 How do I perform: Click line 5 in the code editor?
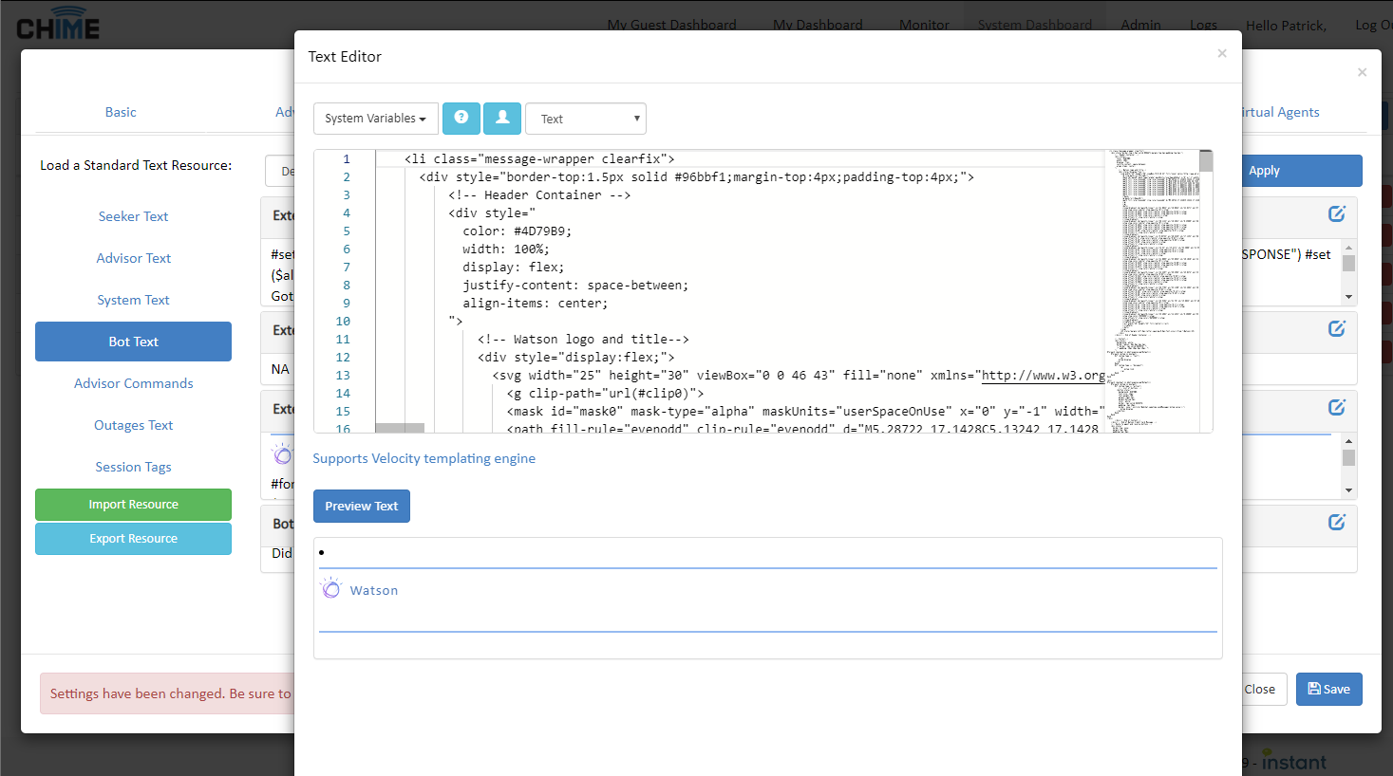coord(518,231)
